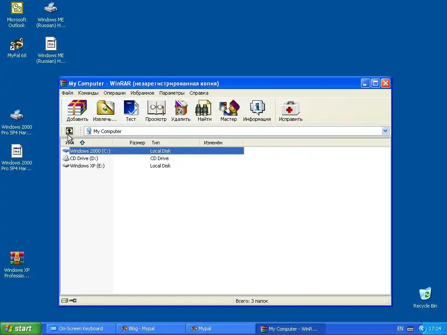Image resolution: width=447 pixels, height=335 pixels.
Task: Select Windows ME (Russian) document file icon
Action: 51,51
